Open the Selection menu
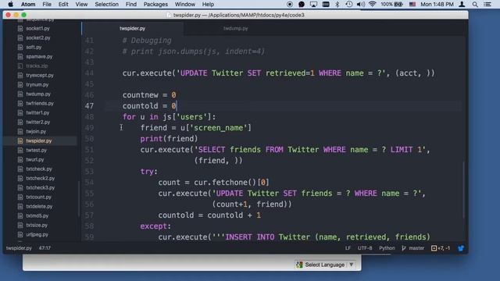The width and height of the screenshot is (500, 281). pos(106,4)
